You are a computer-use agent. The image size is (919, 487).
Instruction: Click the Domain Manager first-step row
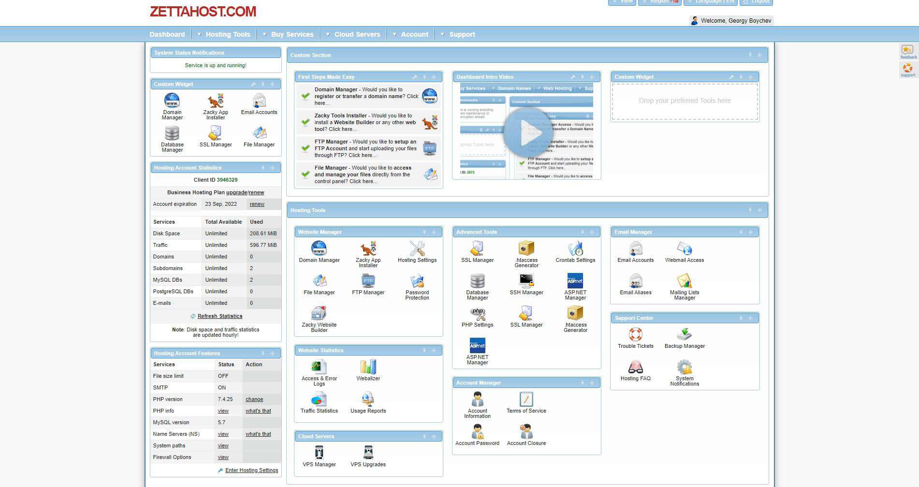[368, 96]
